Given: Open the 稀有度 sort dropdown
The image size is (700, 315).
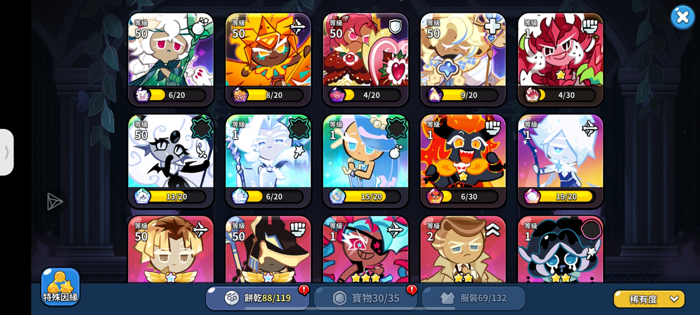Looking at the screenshot, I should point(649,299).
